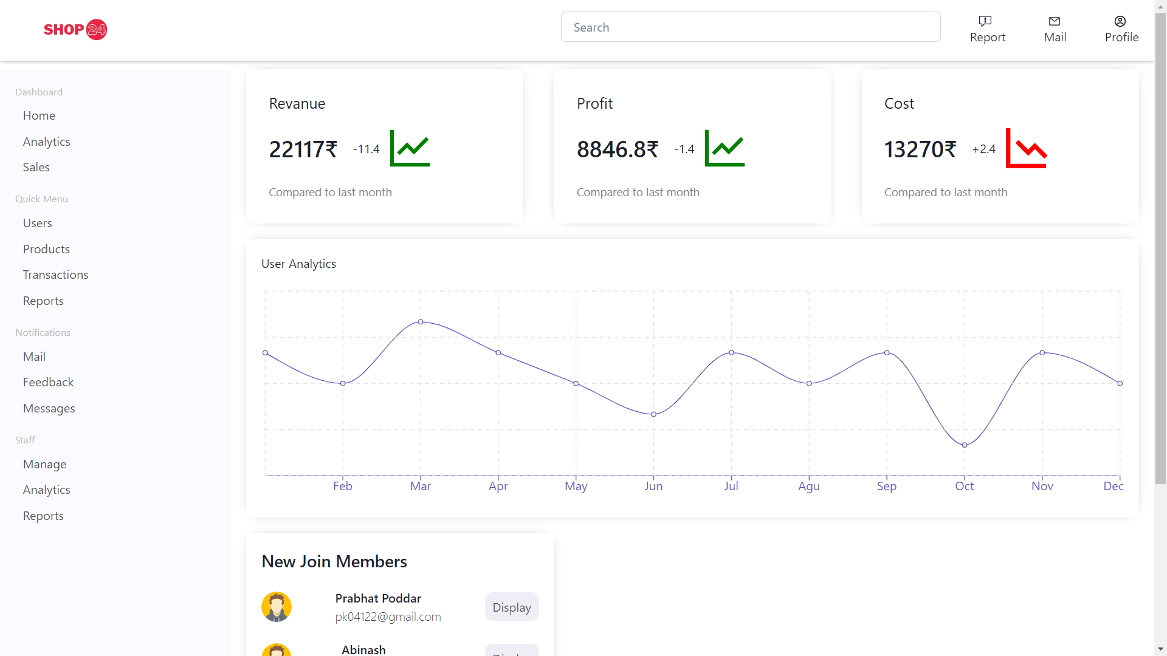Go to Users in Quick Menu
1167x656 pixels.
[38, 223]
